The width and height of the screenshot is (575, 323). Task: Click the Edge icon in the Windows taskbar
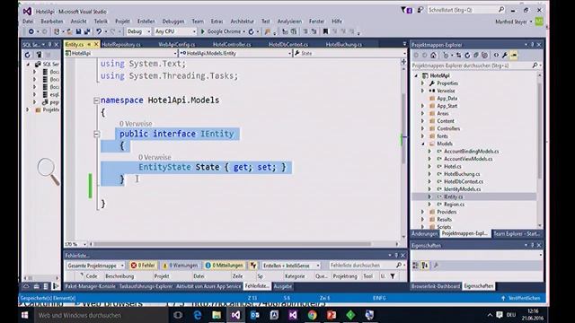coord(198,315)
